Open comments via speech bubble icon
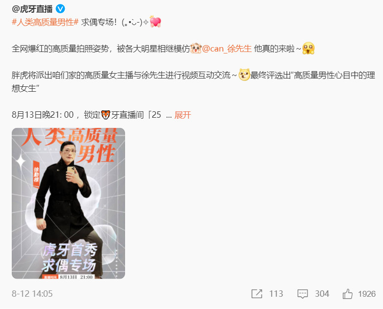 point(303,294)
